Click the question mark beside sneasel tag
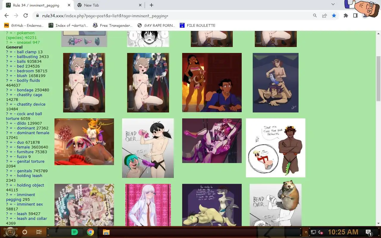381x238 pixels. coord(7,42)
